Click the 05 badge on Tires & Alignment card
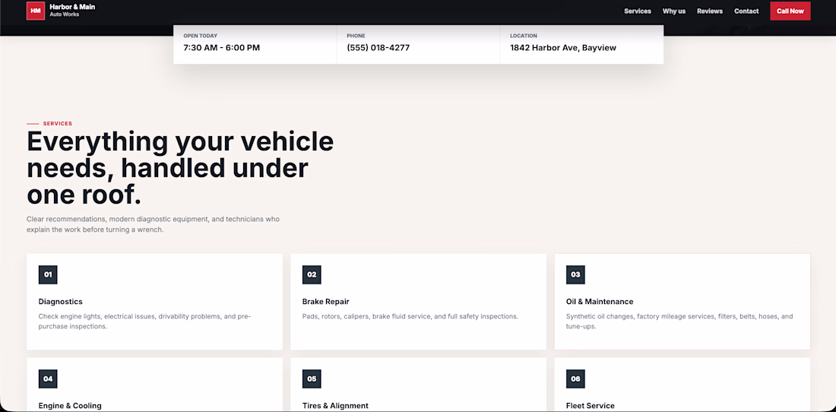This screenshot has width=836, height=412. pos(312,379)
